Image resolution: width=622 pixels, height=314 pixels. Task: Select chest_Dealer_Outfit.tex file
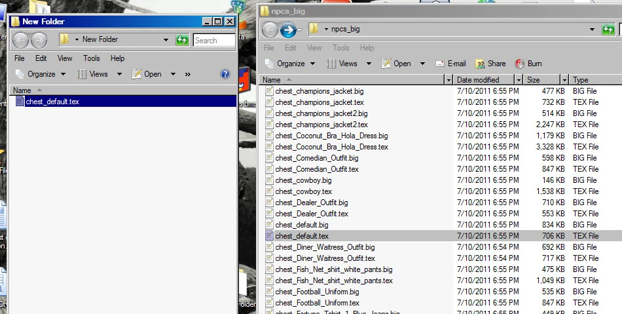point(312,213)
